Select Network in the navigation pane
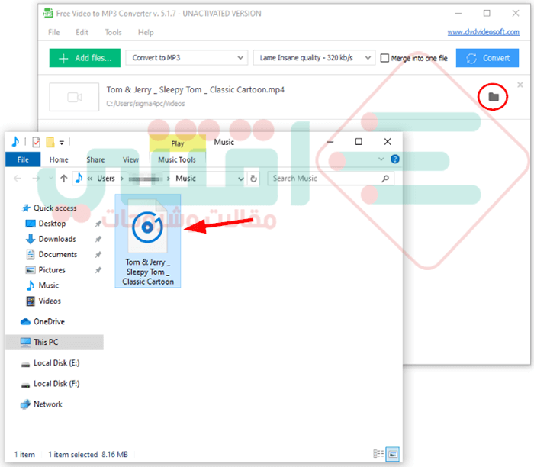 (x=47, y=404)
